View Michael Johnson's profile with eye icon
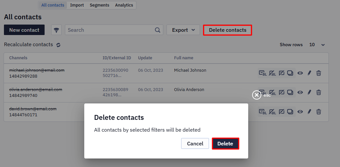340x167 pixels. 300,73
